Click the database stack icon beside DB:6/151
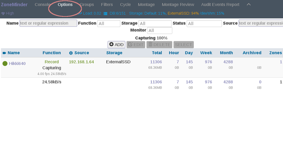The width and height of the screenshot is (283, 154). tap(105, 13)
